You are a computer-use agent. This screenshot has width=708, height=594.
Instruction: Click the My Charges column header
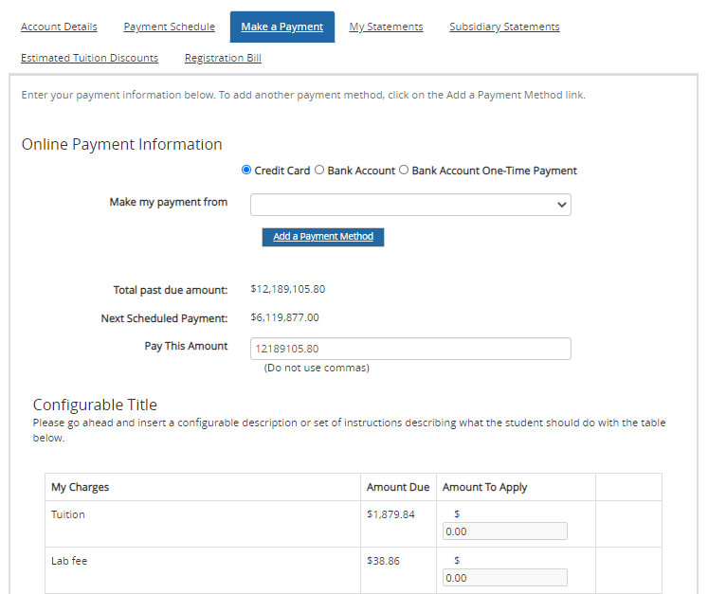[81, 487]
